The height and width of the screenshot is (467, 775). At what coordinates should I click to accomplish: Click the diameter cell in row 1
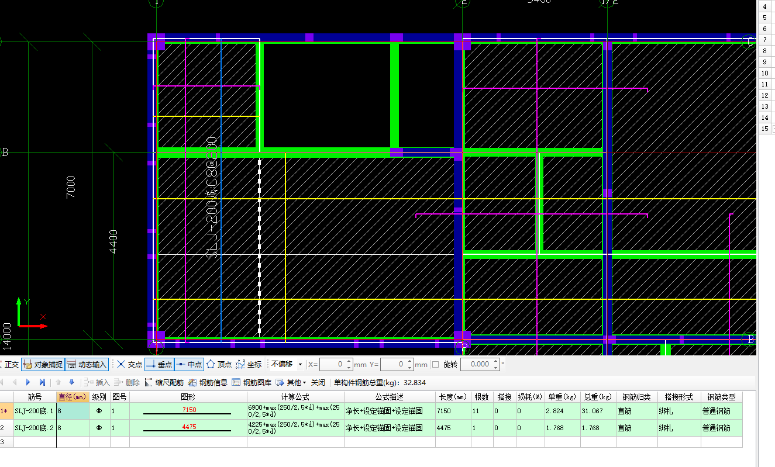pos(73,411)
